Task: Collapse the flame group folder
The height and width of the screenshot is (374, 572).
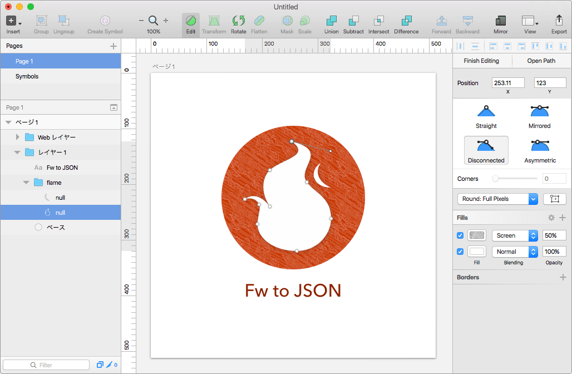Action: tap(26, 183)
